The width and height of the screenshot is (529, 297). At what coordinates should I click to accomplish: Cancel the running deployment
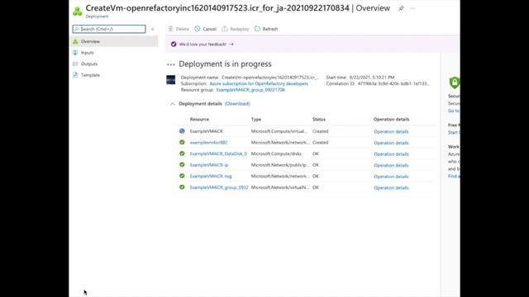(206, 29)
